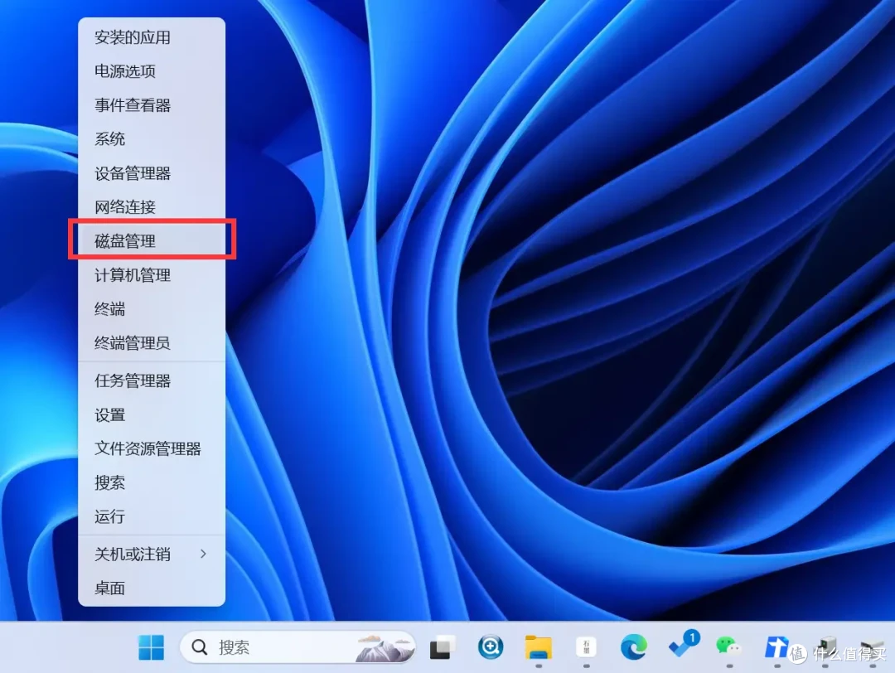Open File Explorer from the taskbar
This screenshot has height=673, width=895.
(x=539, y=647)
